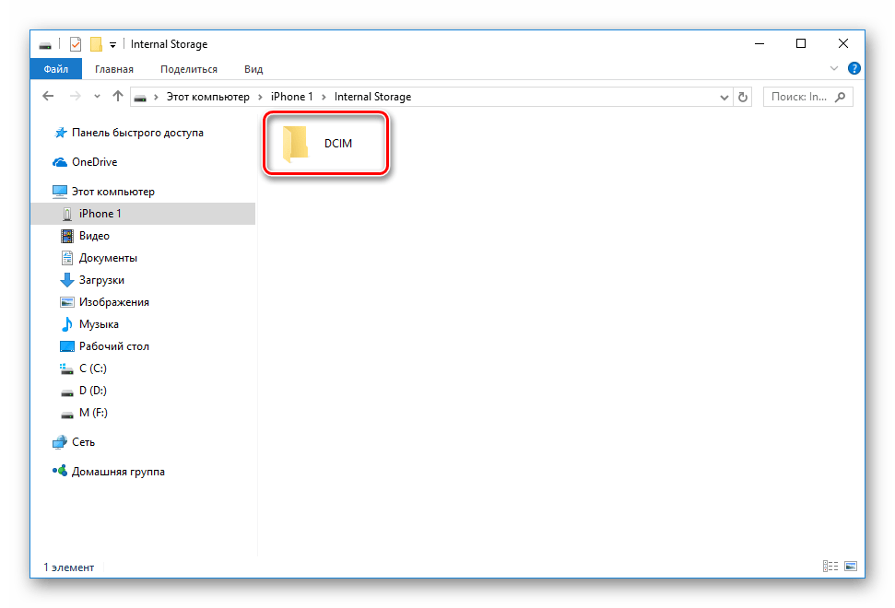Switch to details view in status bar
The image size is (895, 608).
[831, 566]
